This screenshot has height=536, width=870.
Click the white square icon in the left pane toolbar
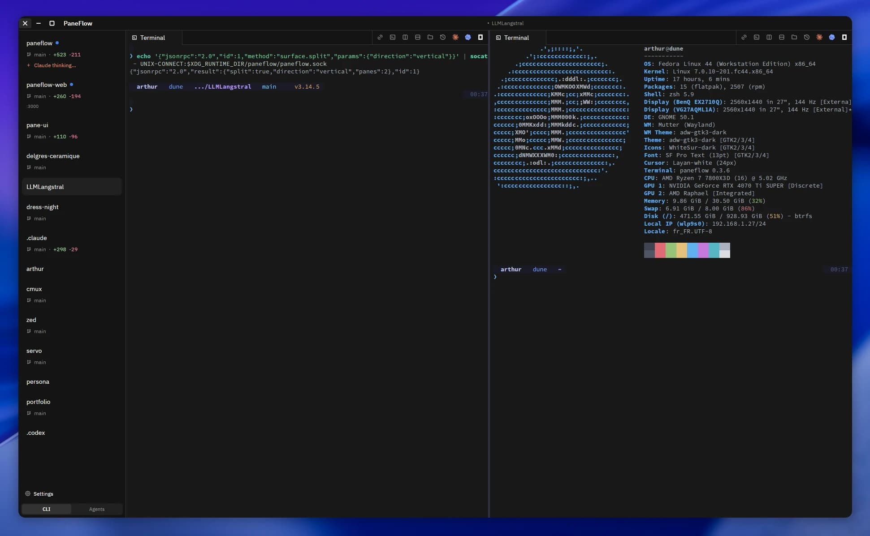[x=480, y=38]
